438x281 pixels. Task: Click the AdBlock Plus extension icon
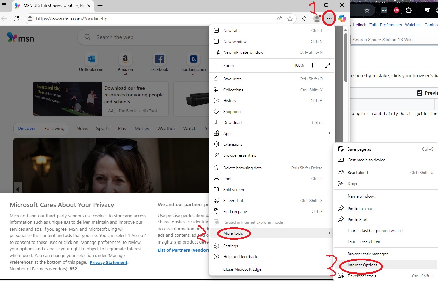coord(396,10)
